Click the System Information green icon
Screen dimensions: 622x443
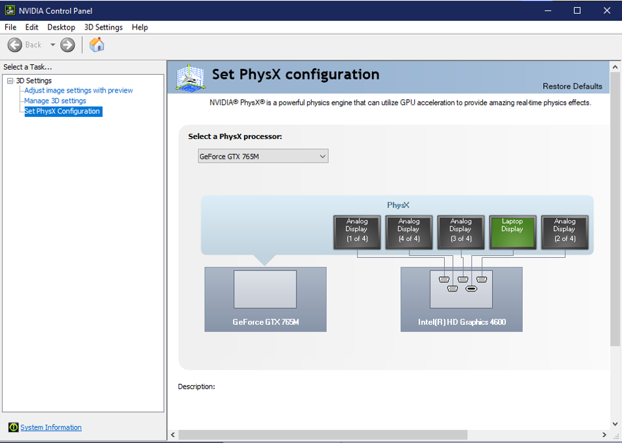[x=13, y=427]
